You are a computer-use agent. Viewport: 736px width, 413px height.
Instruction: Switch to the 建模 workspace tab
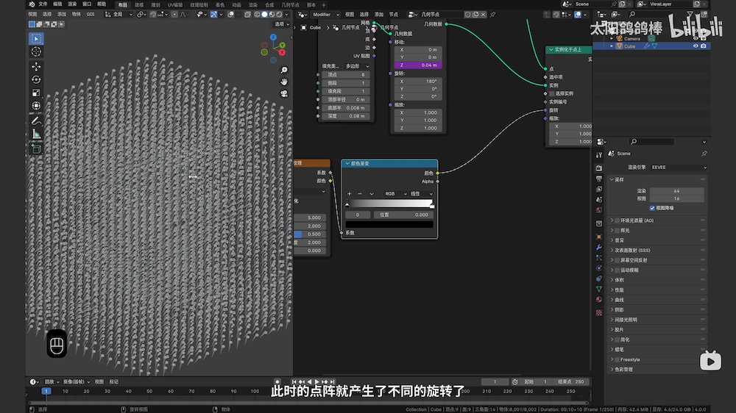tap(139, 4)
